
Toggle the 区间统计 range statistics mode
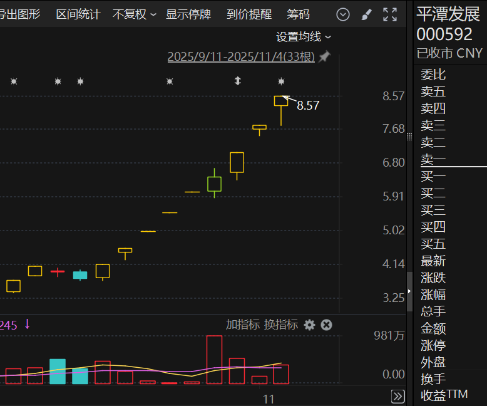78,14
